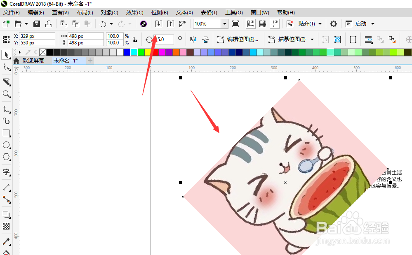This screenshot has height=255, width=412.
Task: Click the object origin grid selector
Action: pyautogui.click(x=6, y=39)
